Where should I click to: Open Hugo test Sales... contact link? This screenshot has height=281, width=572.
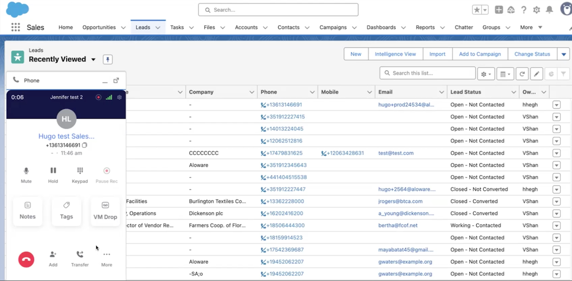pyautogui.click(x=66, y=136)
